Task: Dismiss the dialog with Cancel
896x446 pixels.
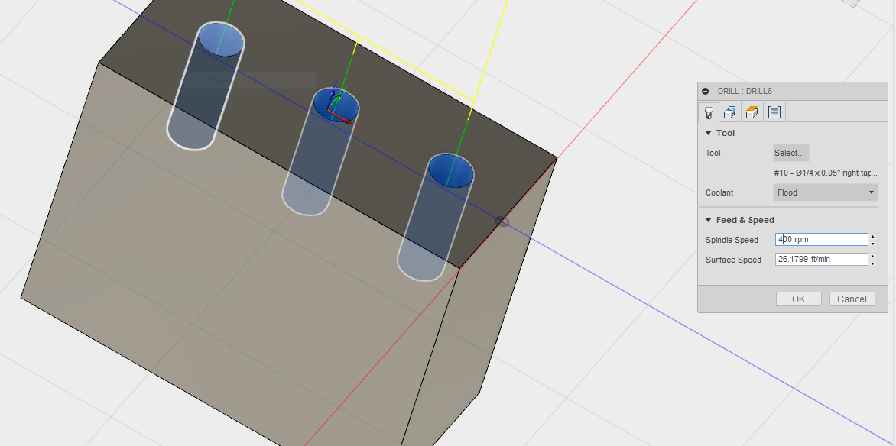Action: coord(852,299)
